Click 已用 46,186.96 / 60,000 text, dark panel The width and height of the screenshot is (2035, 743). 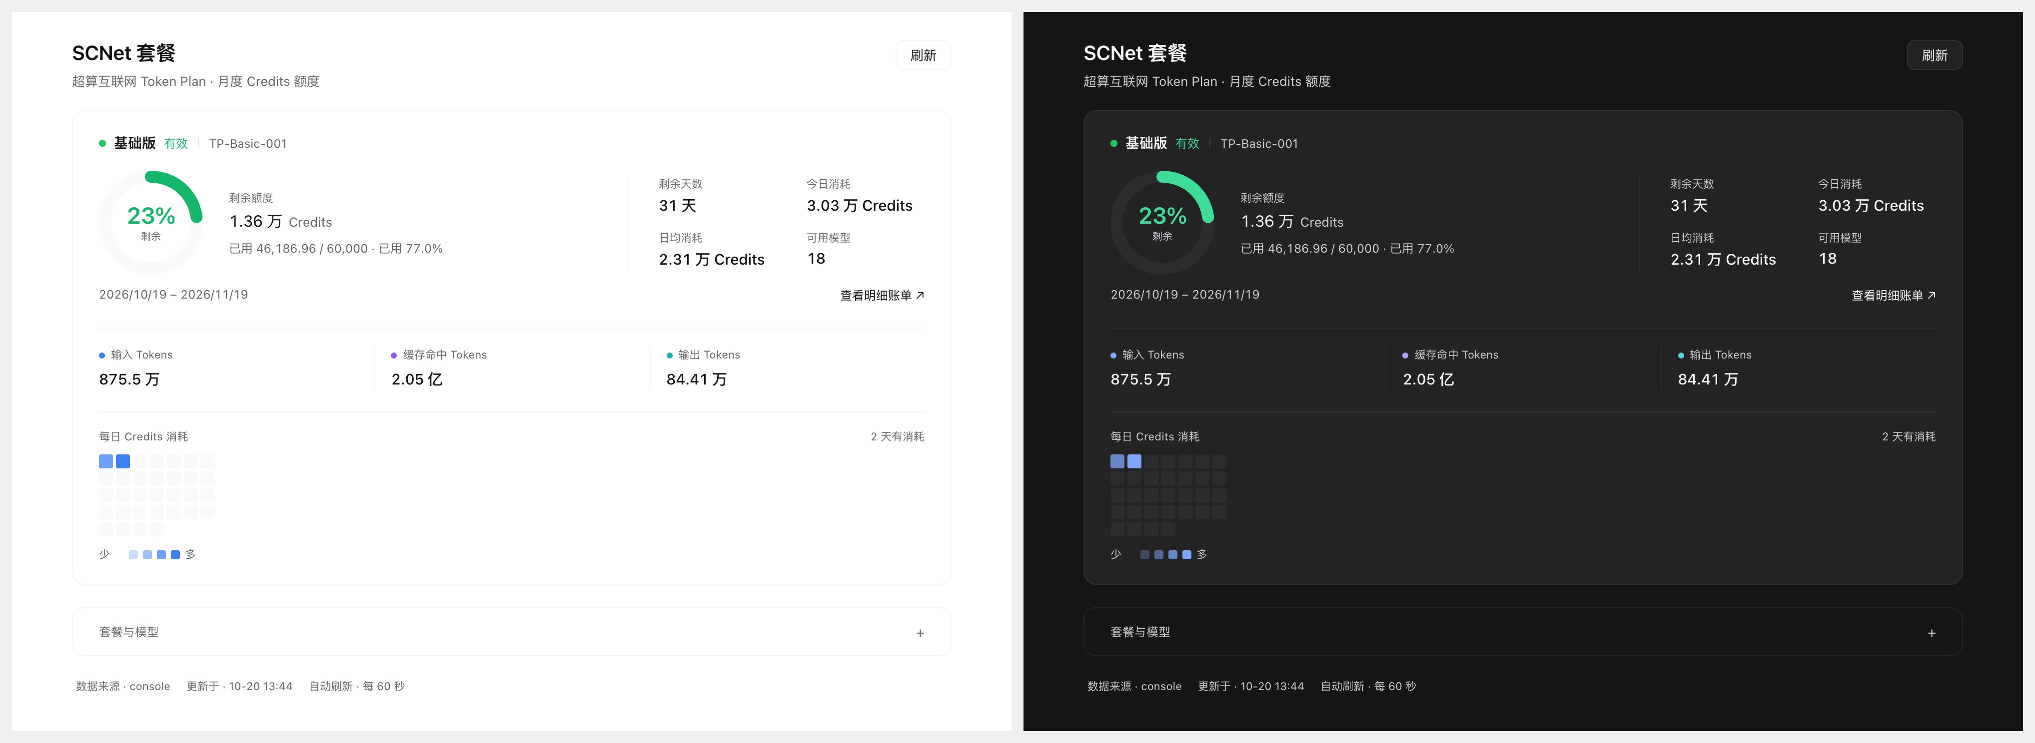pos(1310,249)
